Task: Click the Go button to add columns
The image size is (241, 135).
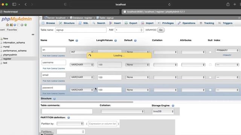Action: pyautogui.click(x=161, y=30)
